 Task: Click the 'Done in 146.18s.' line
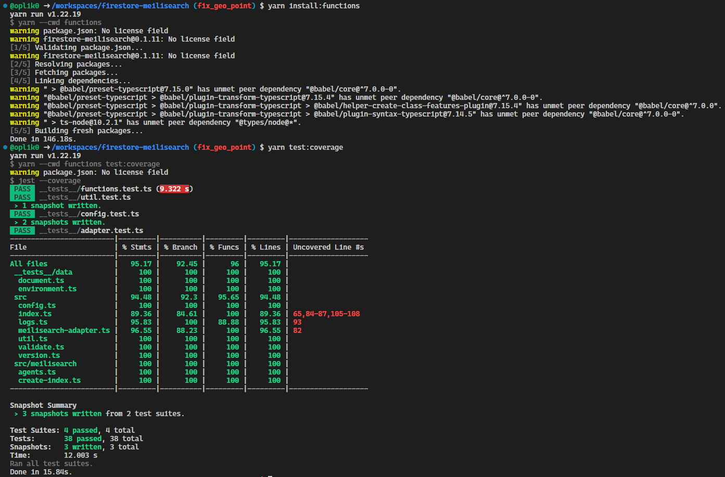(x=43, y=139)
